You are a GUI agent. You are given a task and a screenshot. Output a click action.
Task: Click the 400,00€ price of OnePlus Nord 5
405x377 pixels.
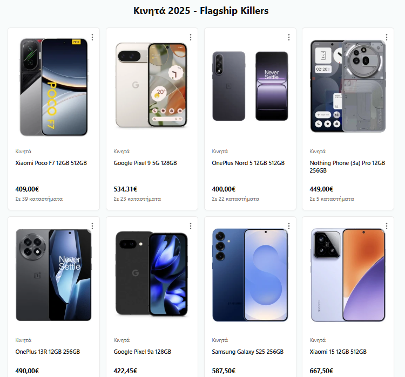[x=224, y=189]
